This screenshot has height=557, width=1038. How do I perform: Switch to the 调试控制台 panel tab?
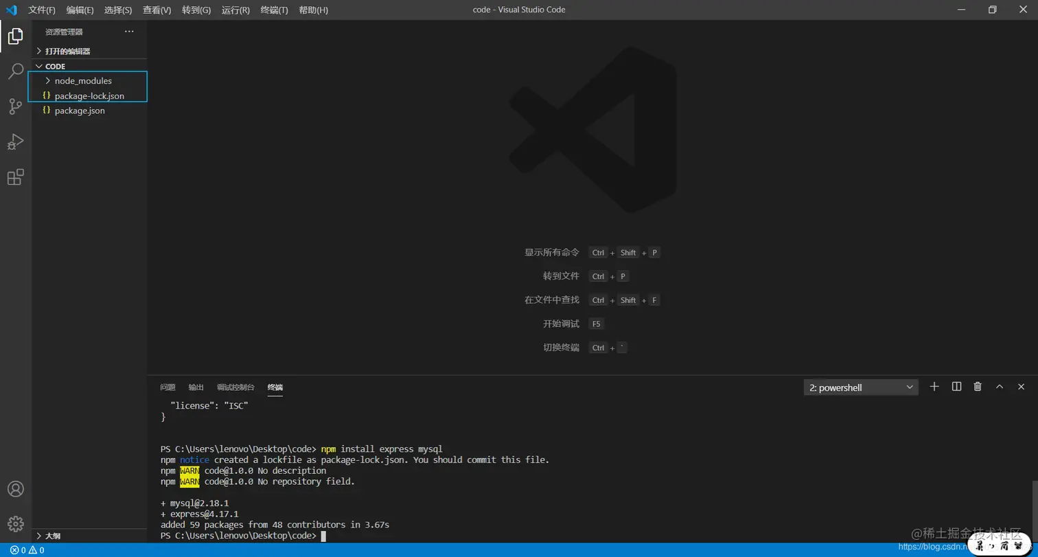coord(235,387)
